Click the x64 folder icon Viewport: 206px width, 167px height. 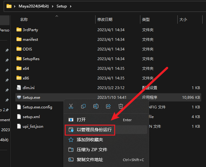pos(19,68)
